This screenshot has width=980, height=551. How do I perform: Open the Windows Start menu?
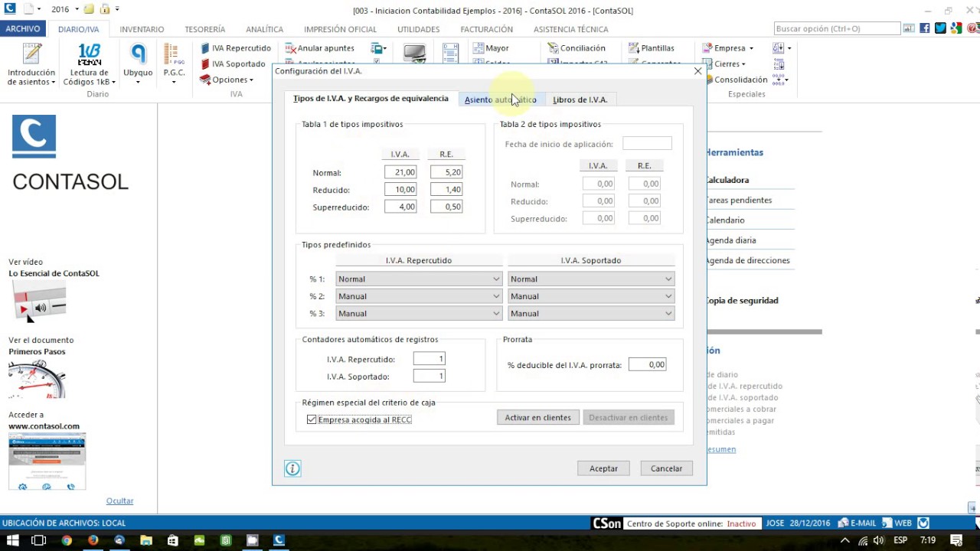(x=13, y=540)
